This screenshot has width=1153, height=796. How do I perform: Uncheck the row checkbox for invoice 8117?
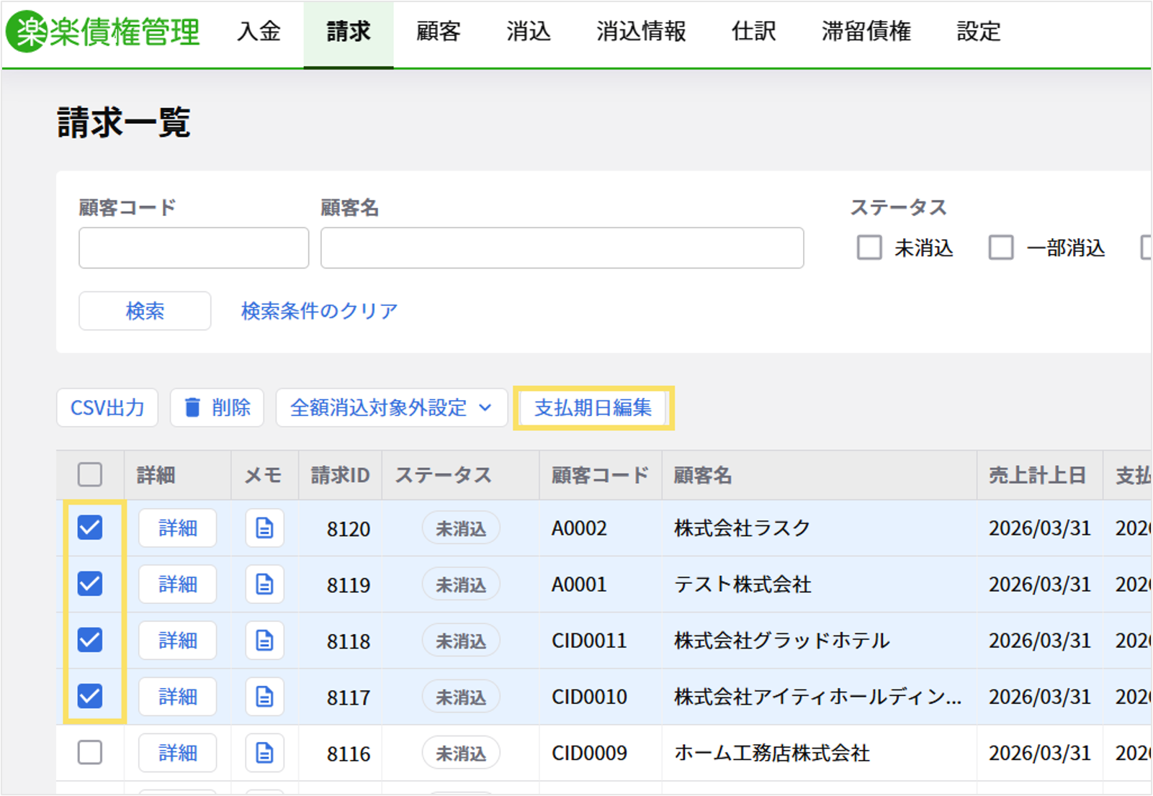90,696
